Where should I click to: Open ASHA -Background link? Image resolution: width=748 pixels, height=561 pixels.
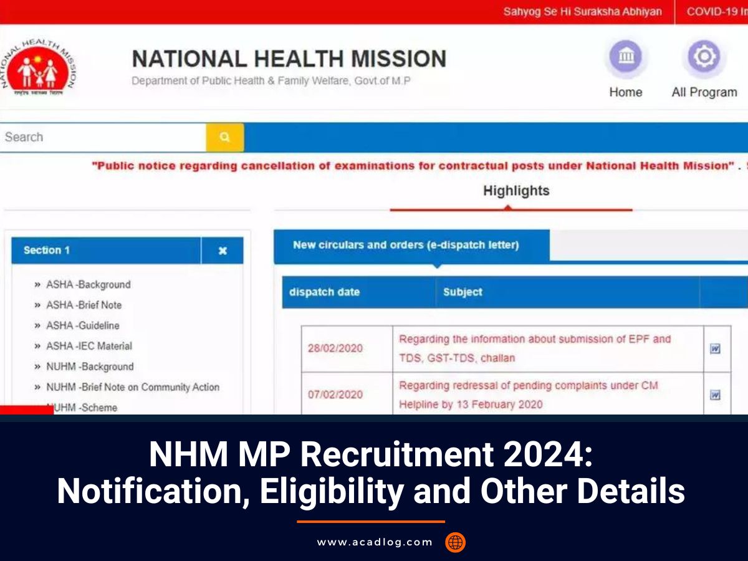(x=89, y=285)
